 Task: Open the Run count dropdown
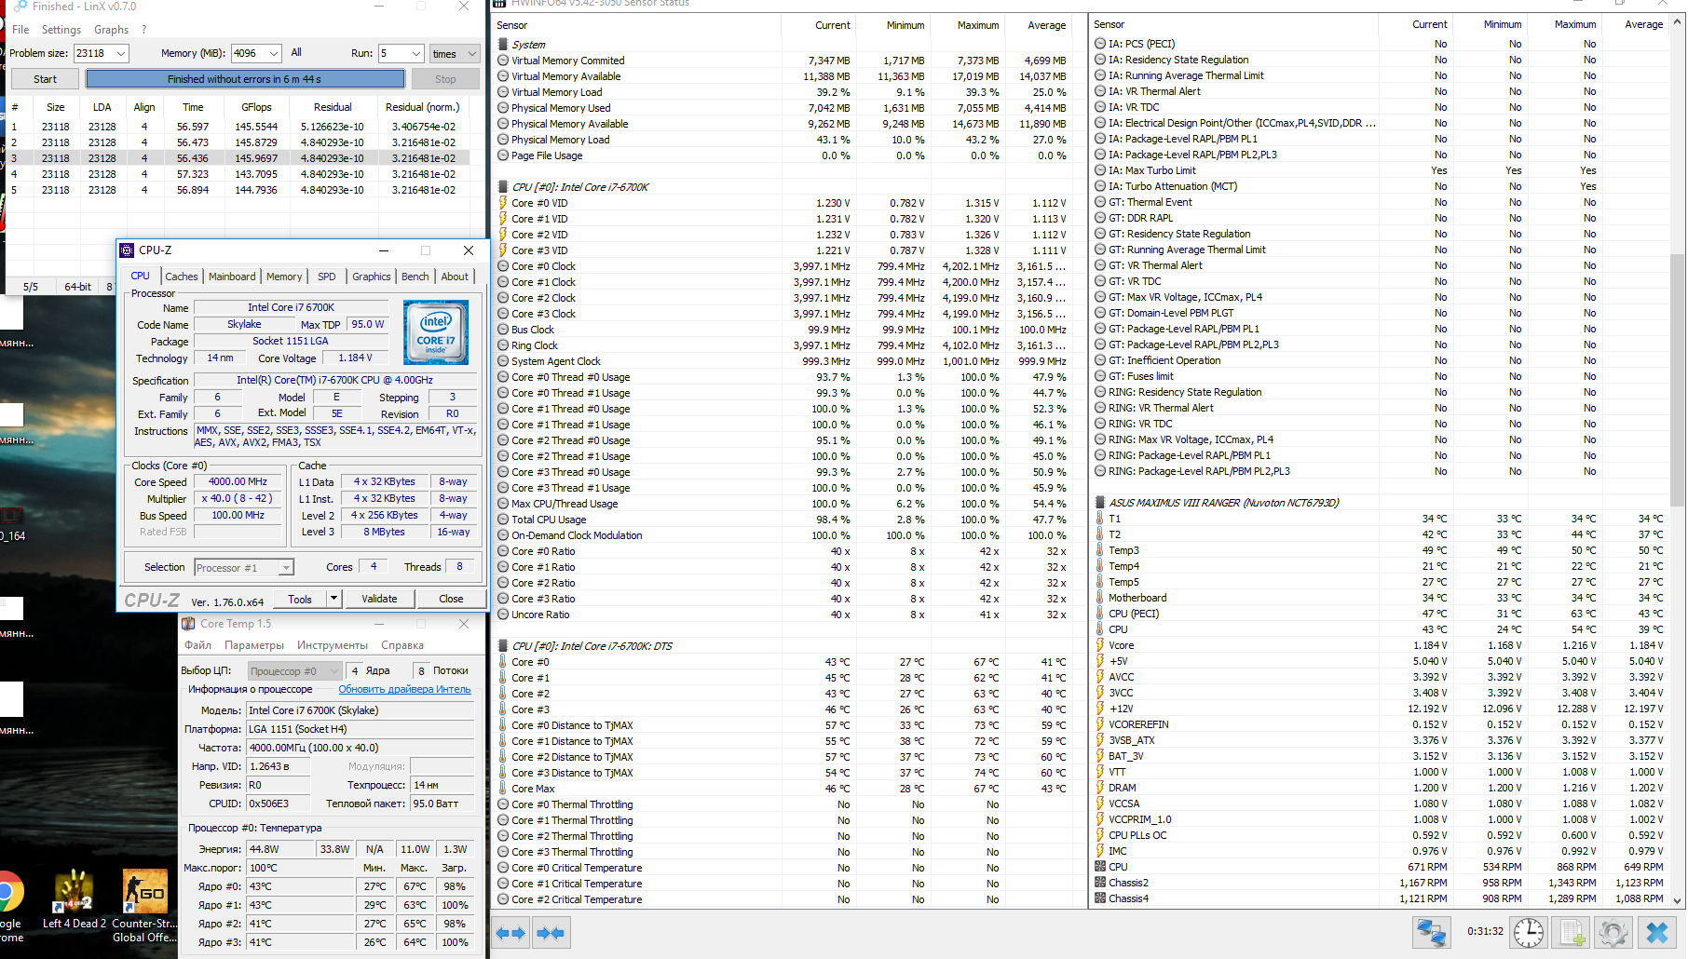[x=416, y=54]
